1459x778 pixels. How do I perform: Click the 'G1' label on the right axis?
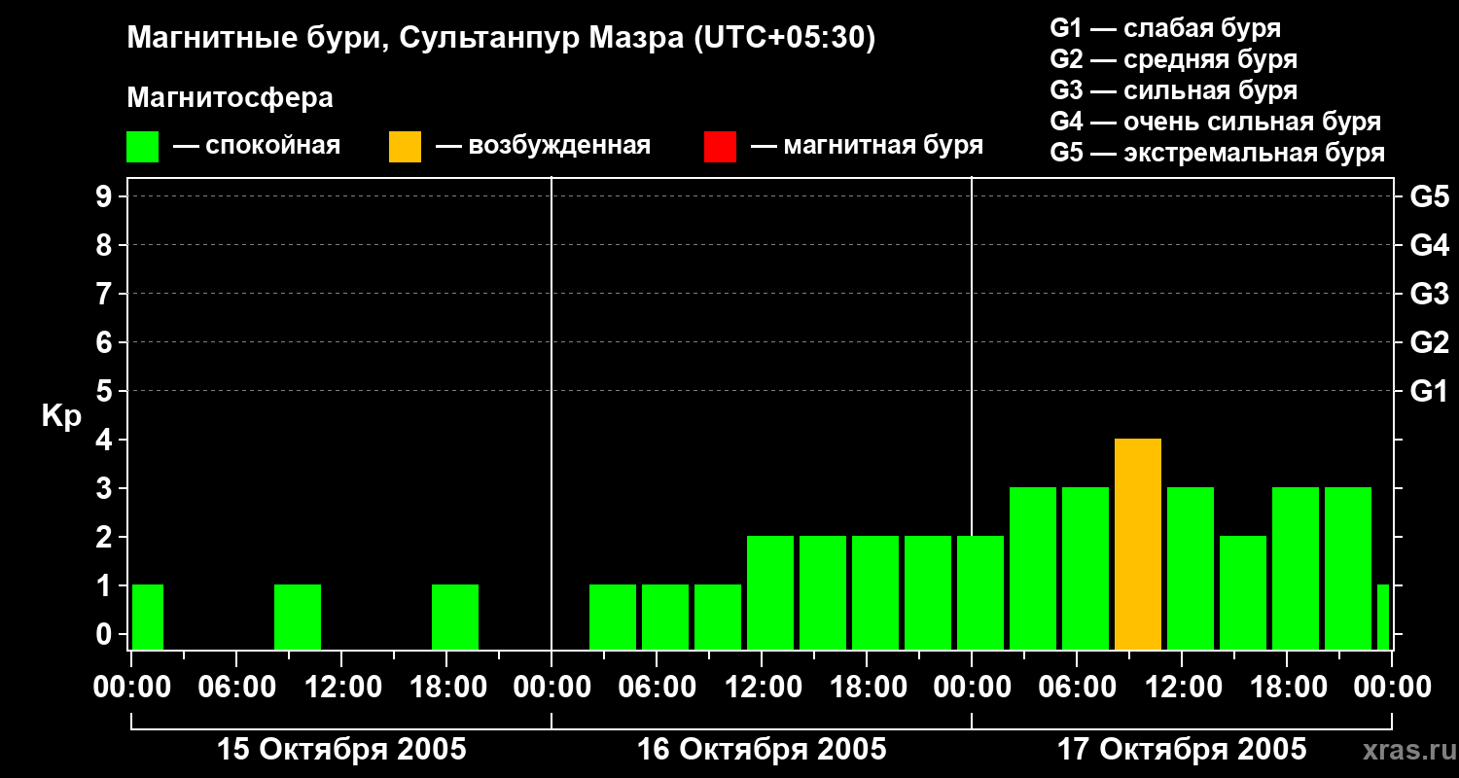tap(1429, 391)
